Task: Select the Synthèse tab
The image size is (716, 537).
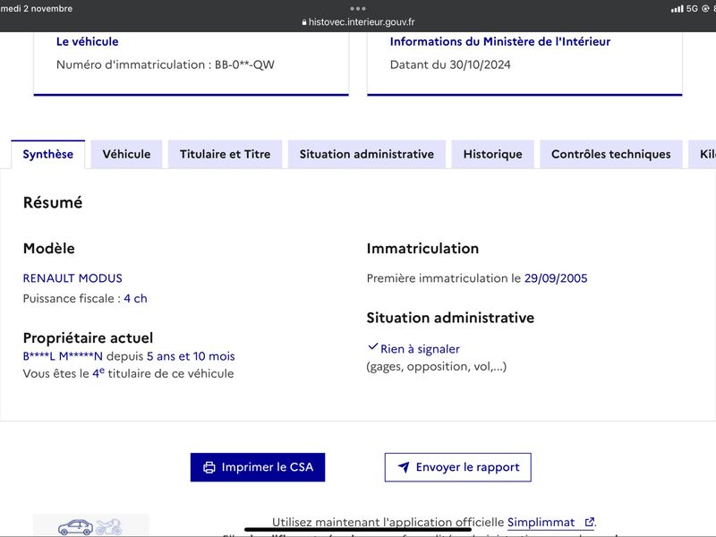Action: (x=48, y=154)
